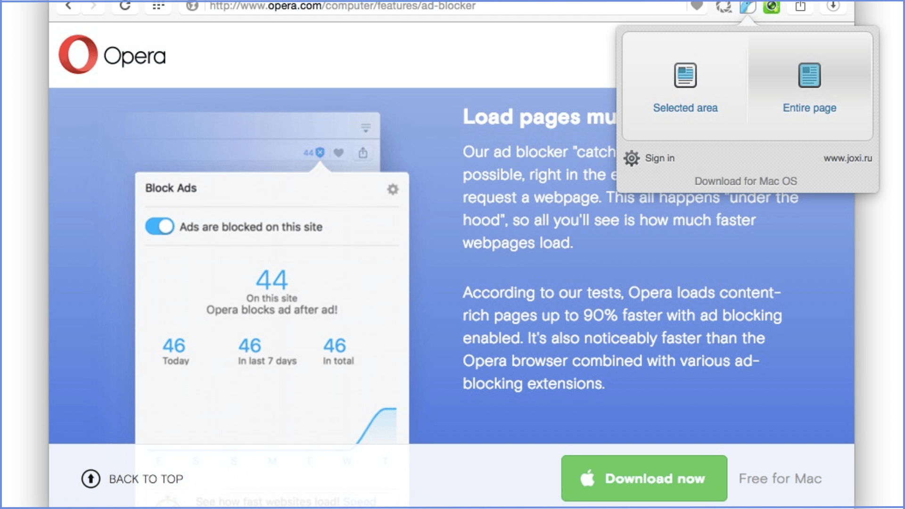Click the green extension icon in toolbar
This screenshot has height=509, width=905.
pyautogui.click(x=772, y=7)
